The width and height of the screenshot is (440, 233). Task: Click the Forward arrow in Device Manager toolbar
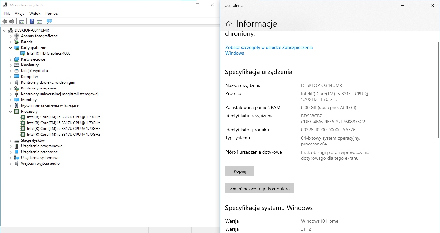click(12, 22)
